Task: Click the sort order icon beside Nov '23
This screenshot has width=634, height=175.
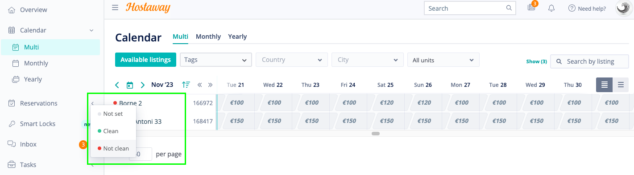Action: point(186,85)
